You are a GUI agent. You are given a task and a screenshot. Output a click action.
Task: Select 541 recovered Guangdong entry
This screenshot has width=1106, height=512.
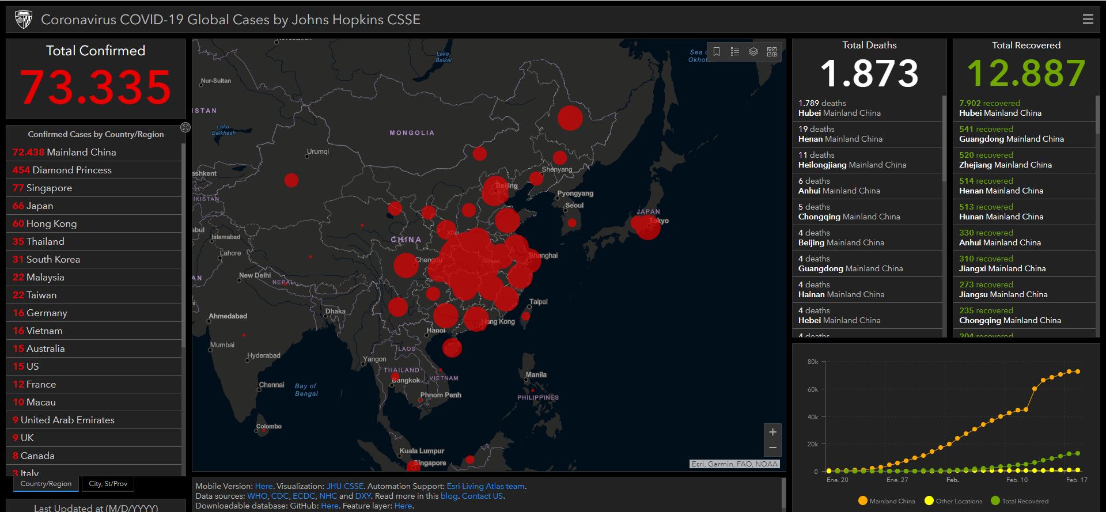point(1025,134)
